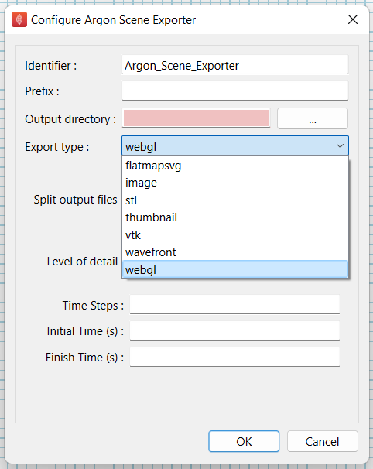Screen dimensions: 373x469
Task: Dismiss dialog with the Cancel button
Action: (x=323, y=441)
